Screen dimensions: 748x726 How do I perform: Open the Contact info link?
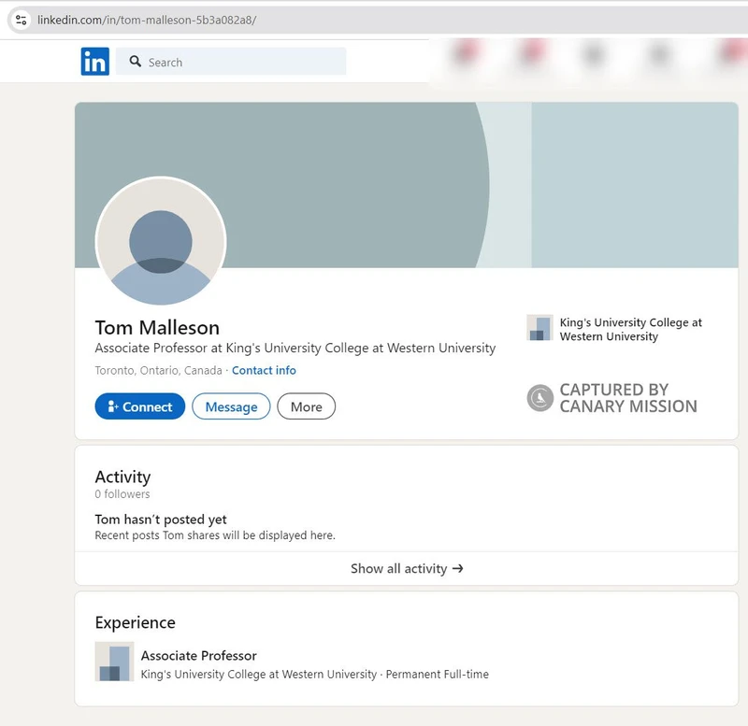pos(264,370)
